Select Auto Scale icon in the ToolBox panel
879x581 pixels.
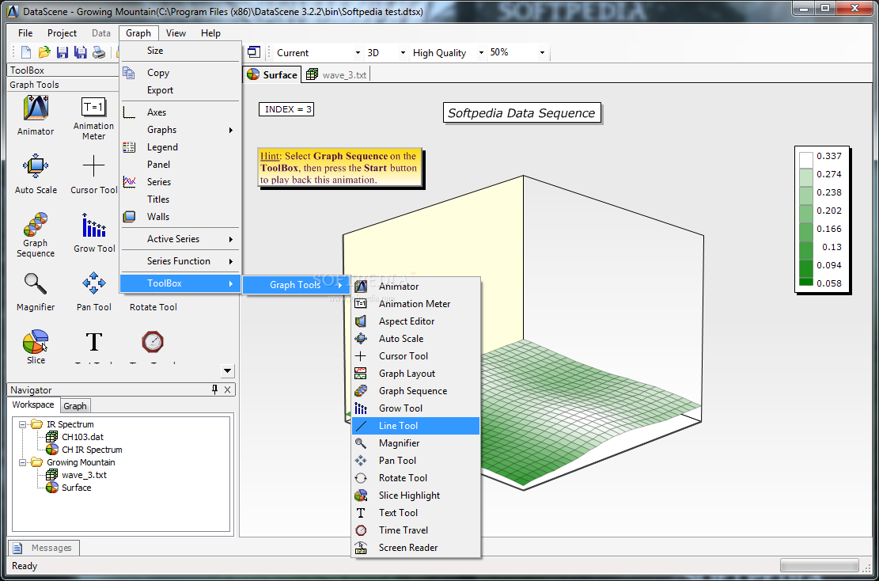[36, 166]
